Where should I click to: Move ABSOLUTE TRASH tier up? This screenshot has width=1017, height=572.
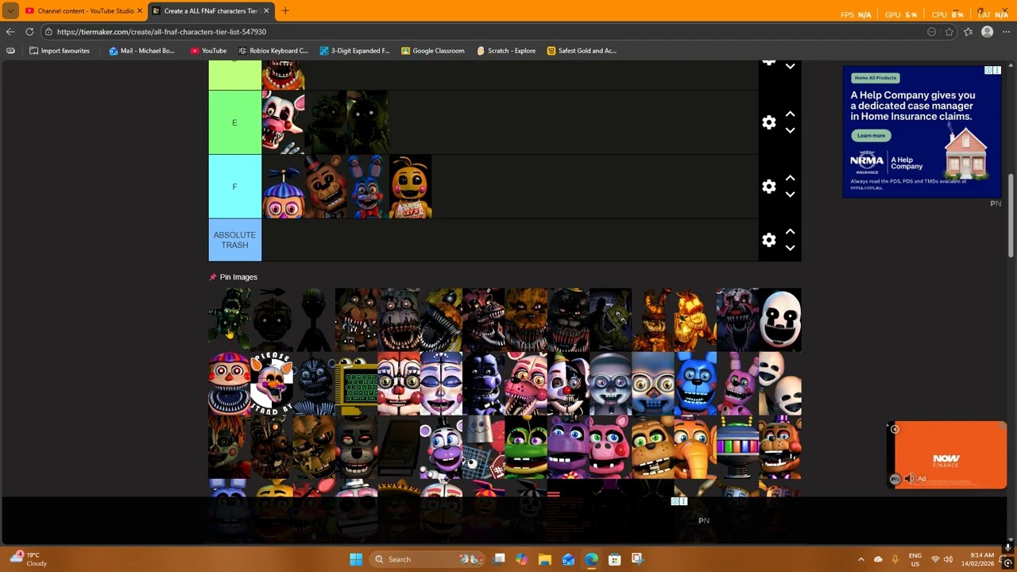tap(790, 232)
